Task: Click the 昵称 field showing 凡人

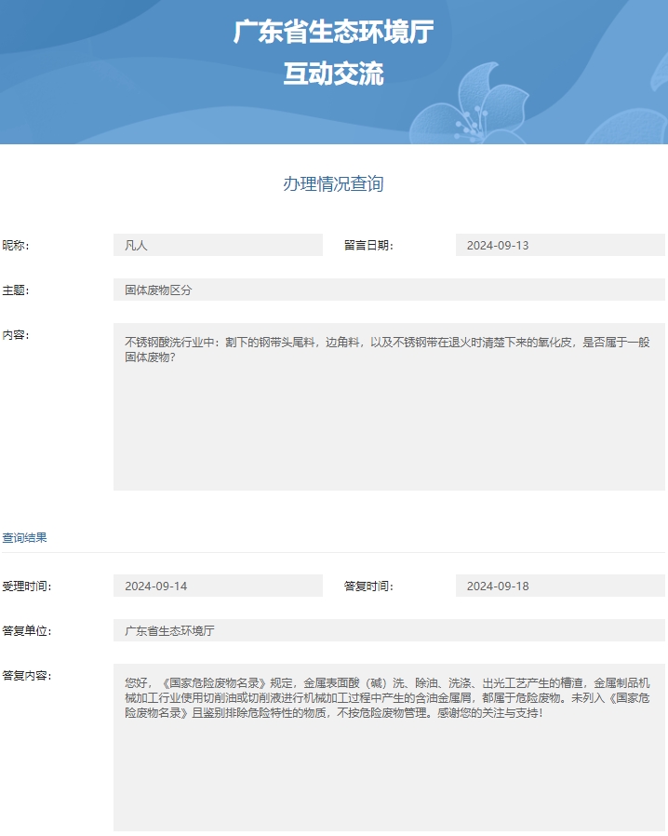Action: pyautogui.click(x=218, y=246)
